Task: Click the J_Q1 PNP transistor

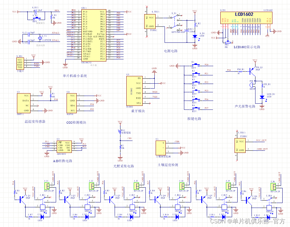Action: 22,199
